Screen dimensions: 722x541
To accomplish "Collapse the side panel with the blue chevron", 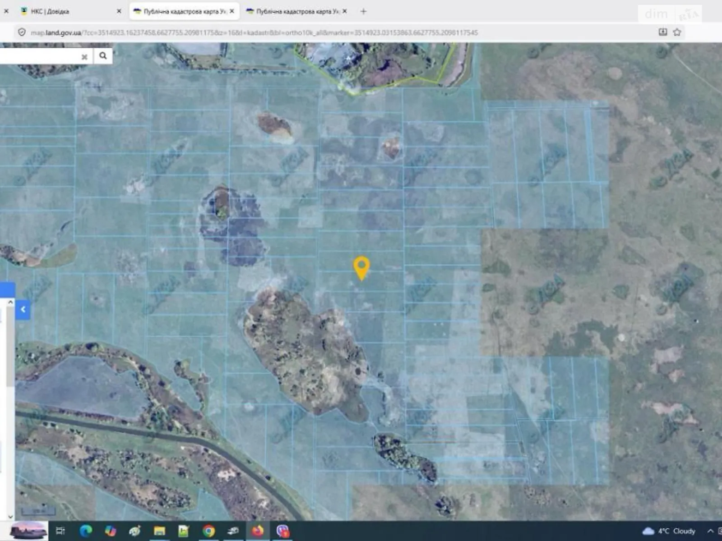I will pos(23,310).
